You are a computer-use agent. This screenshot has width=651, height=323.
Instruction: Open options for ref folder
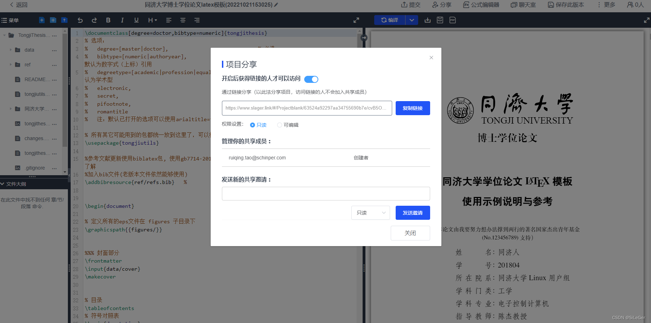(54, 65)
